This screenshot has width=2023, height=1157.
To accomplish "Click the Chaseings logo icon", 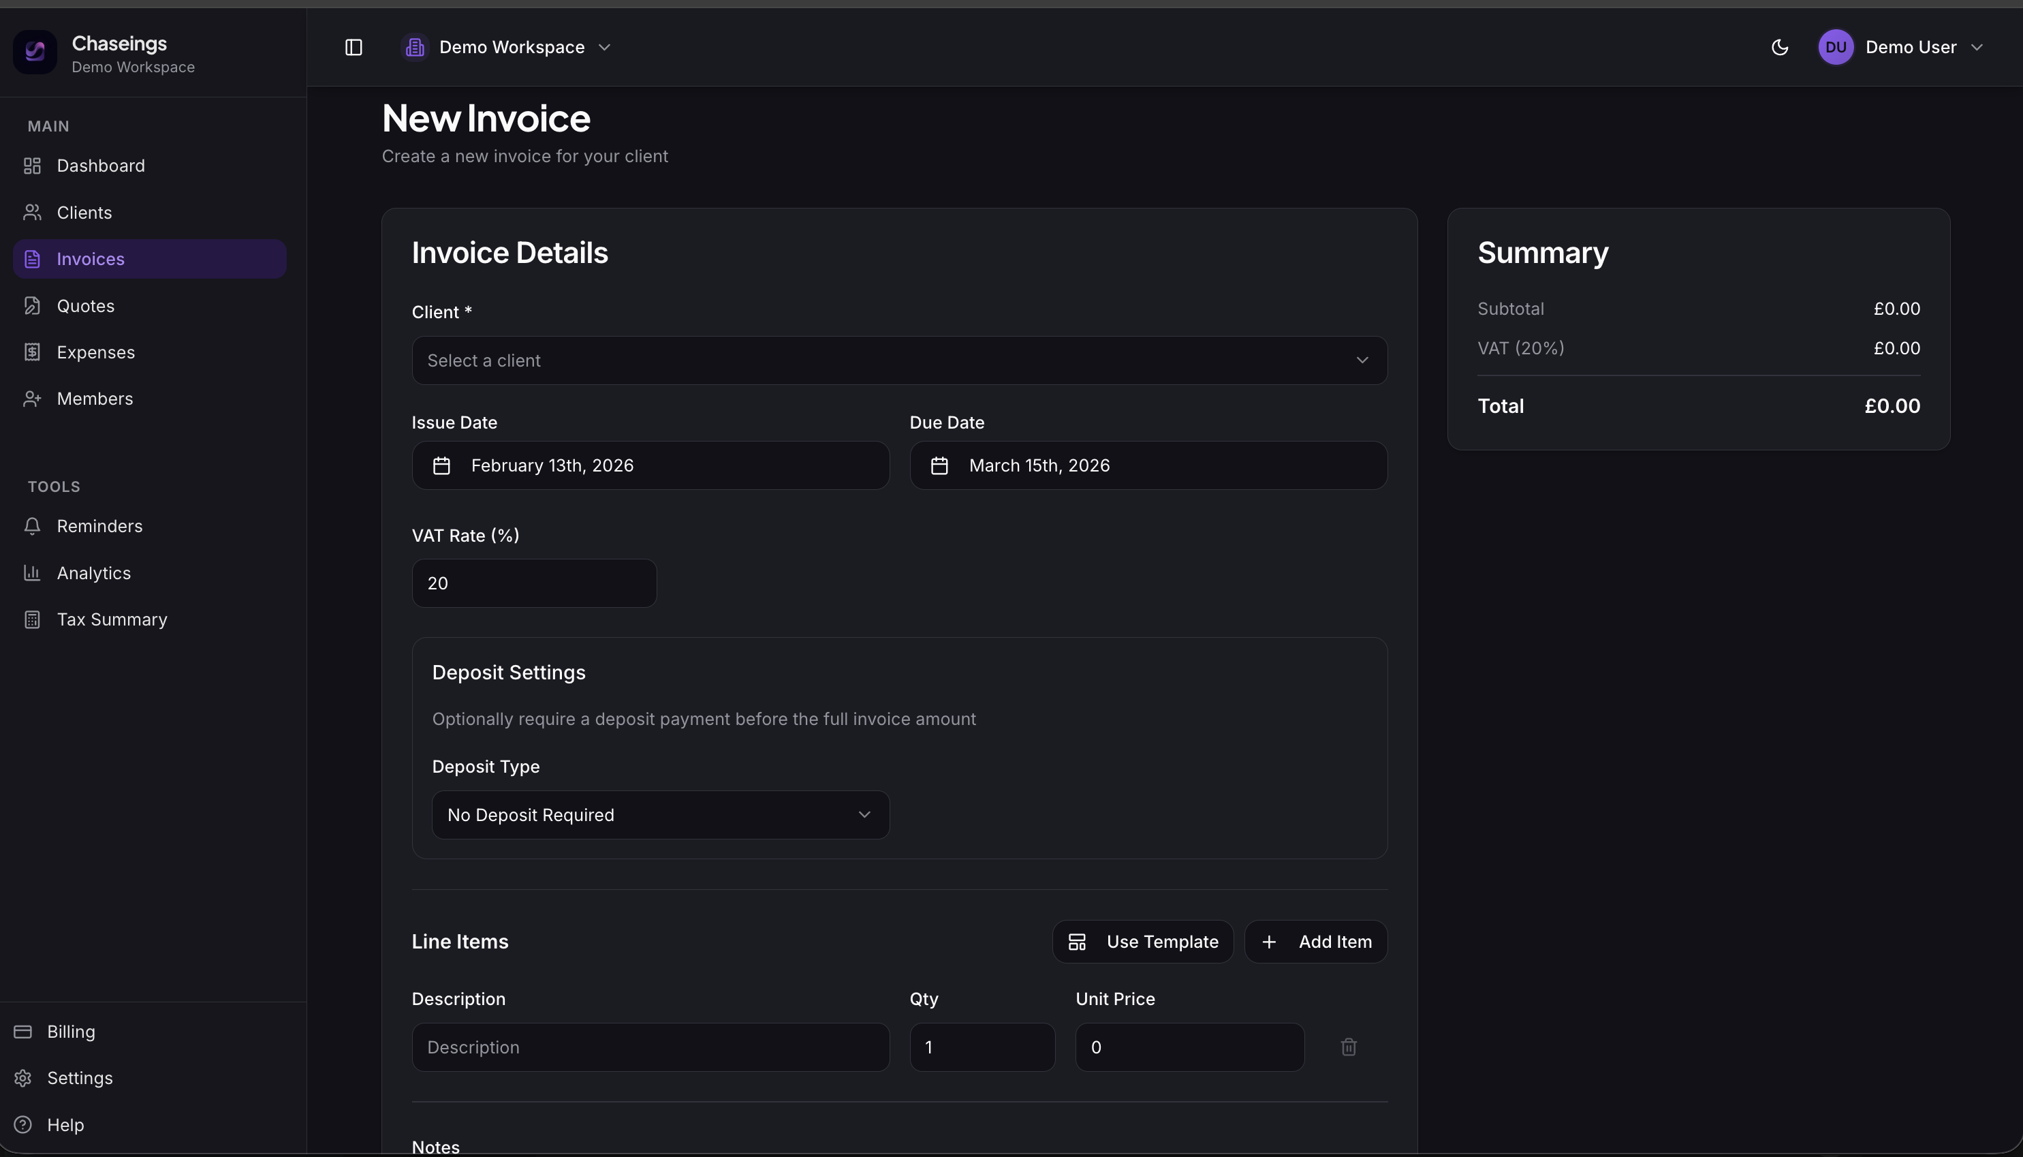I will point(34,52).
